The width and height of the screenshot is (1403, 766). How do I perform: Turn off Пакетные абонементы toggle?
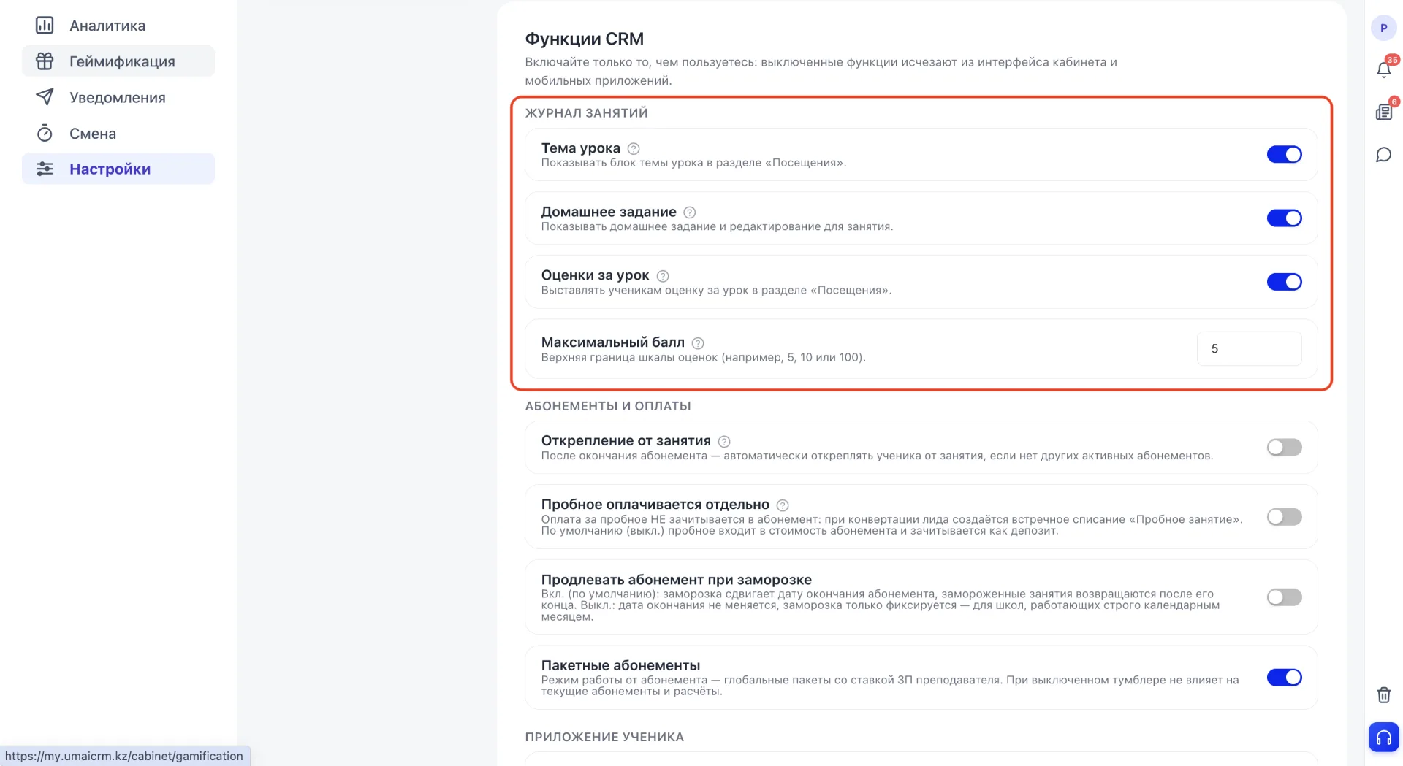(1284, 677)
